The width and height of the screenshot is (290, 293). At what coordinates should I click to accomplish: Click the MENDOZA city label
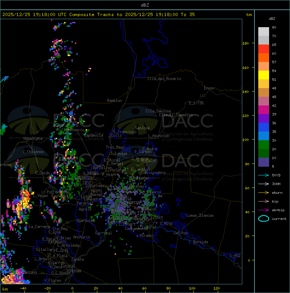pos(85,178)
